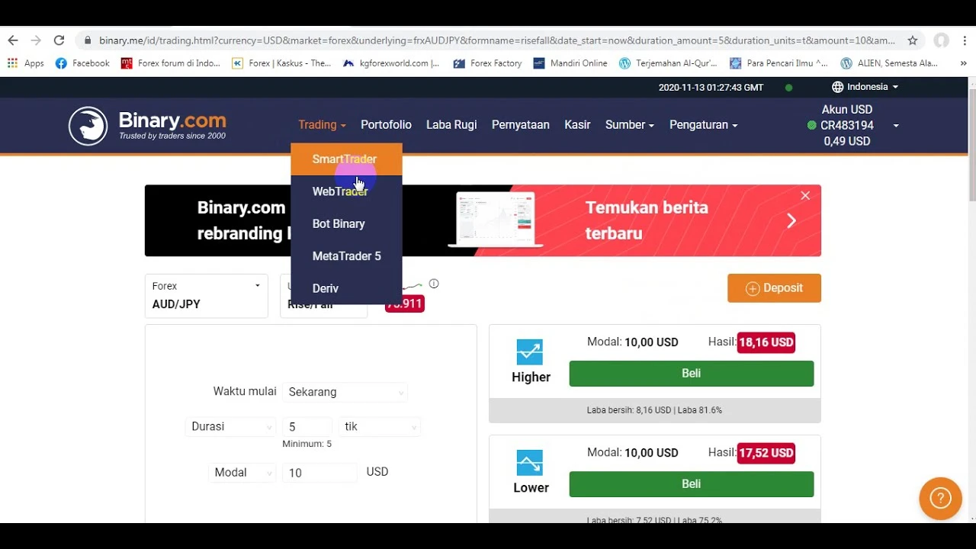Choose WebTrader in the Trading menu
The image size is (976, 549).
coord(346,191)
